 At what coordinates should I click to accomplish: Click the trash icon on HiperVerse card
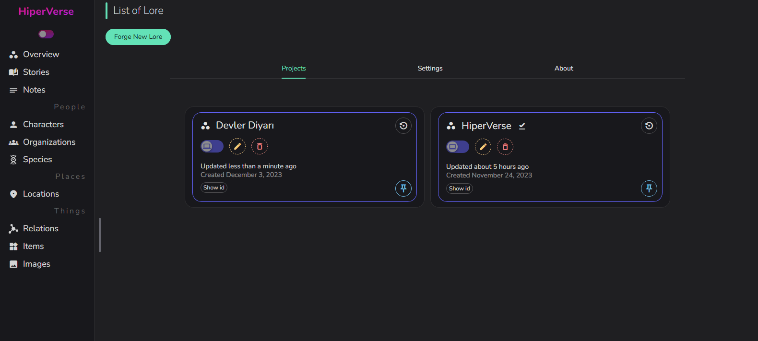[x=505, y=147]
